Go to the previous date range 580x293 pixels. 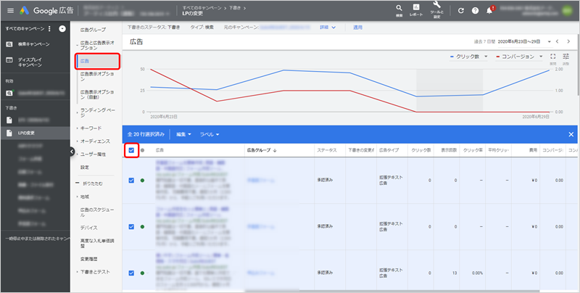[x=557, y=41]
